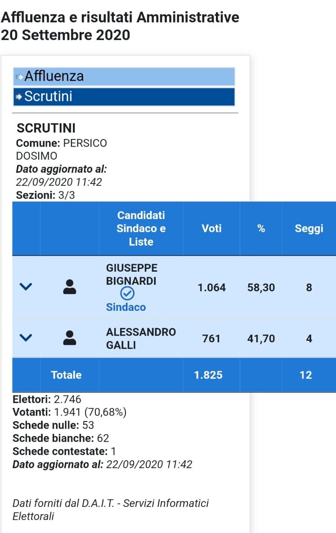
Task: Click the Totale row label
Action: [x=66, y=375]
